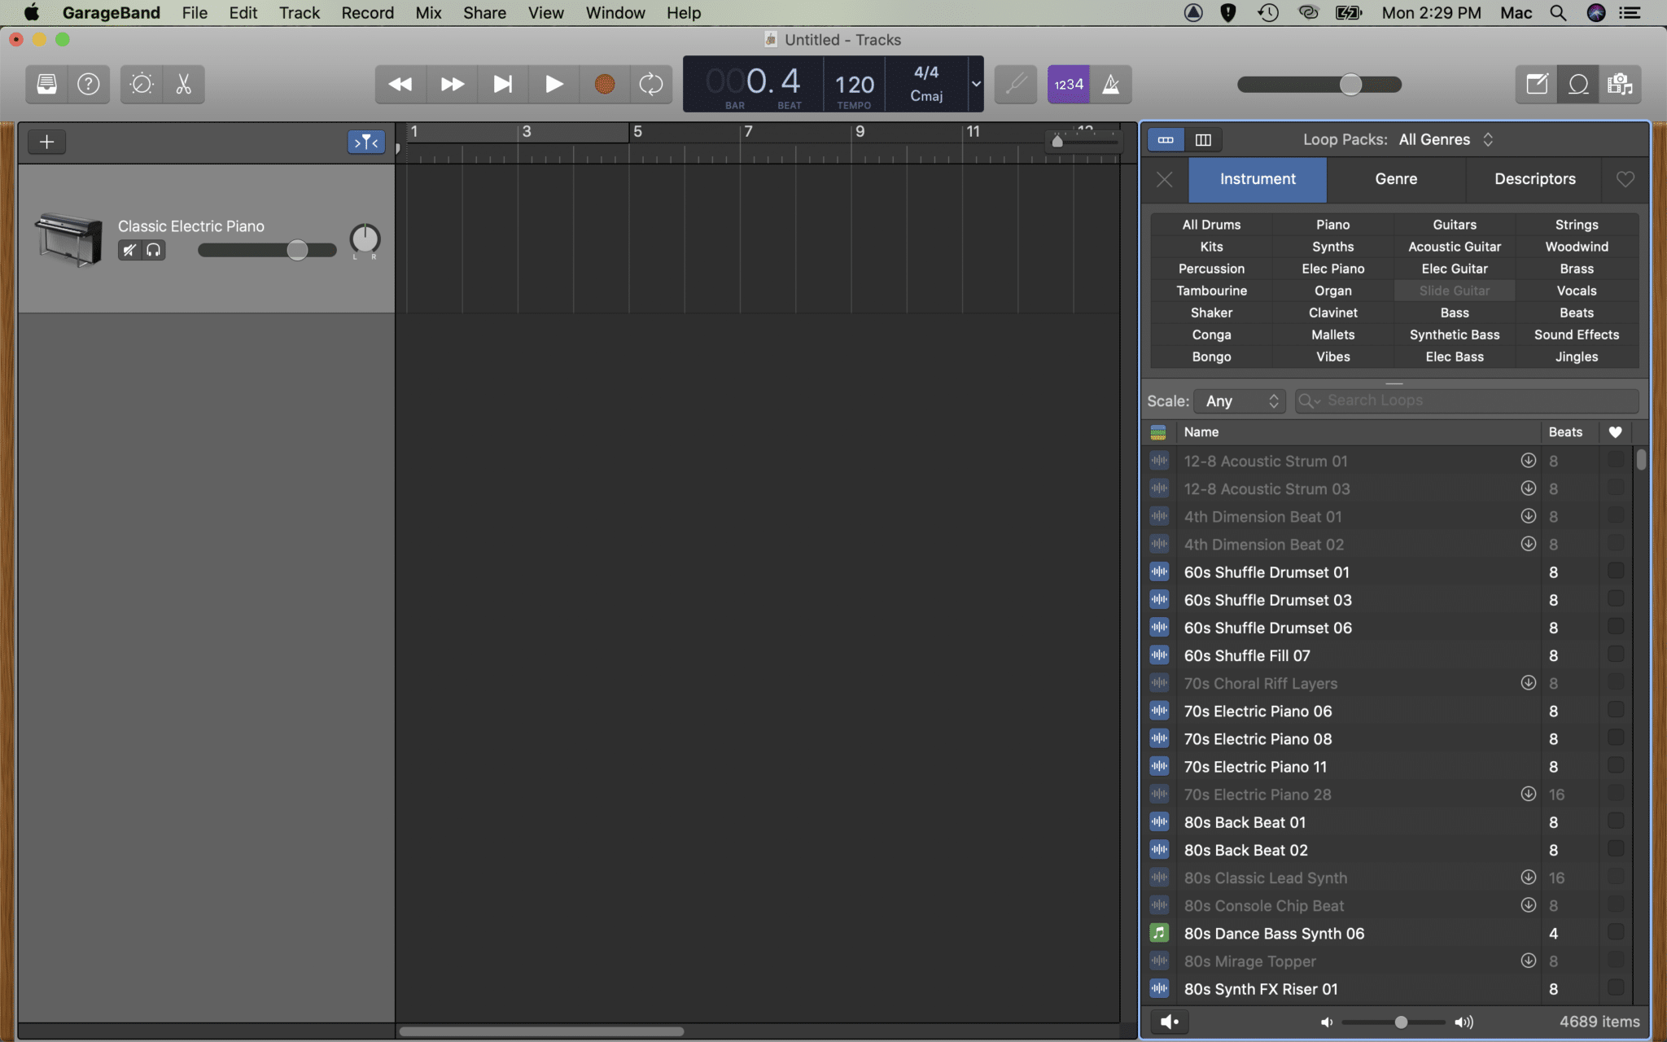Expand the key signature Cmaj dropdown

(x=974, y=84)
